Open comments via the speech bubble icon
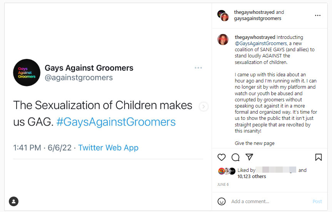The image size is (332, 212). [x=235, y=157]
